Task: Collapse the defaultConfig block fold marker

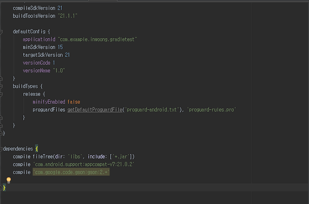Action: tap(1, 32)
